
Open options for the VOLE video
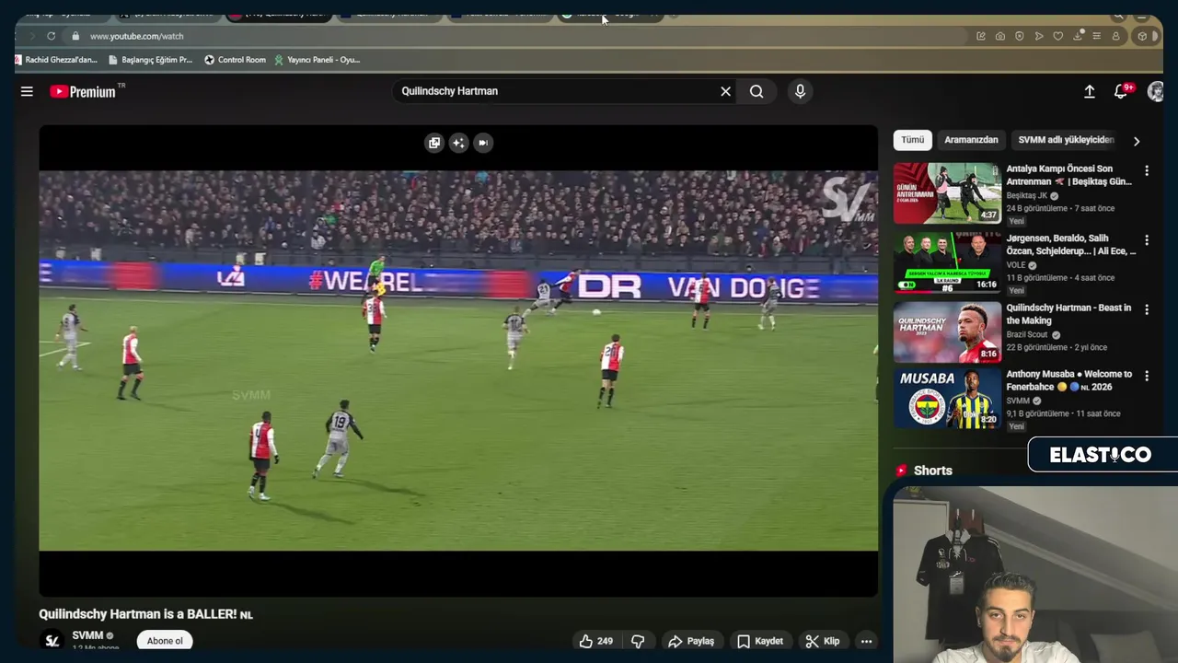pos(1147,239)
